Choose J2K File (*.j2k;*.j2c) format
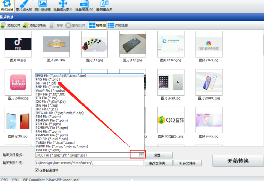The image size is (264, 181). point(89,102)
